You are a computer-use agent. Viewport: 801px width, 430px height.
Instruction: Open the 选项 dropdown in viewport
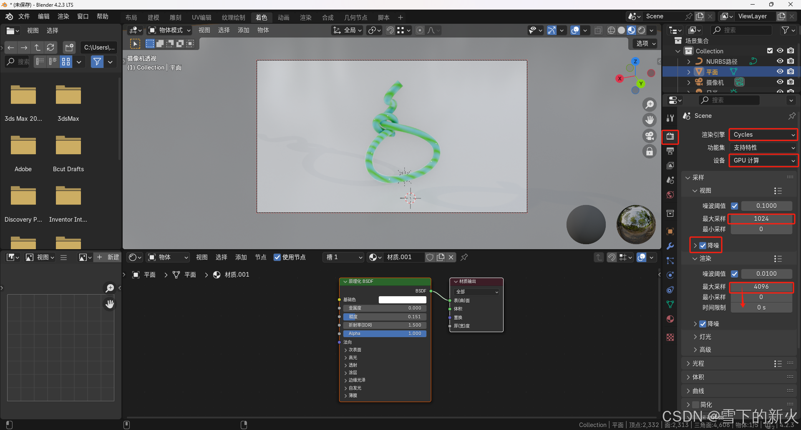[646, 43]
